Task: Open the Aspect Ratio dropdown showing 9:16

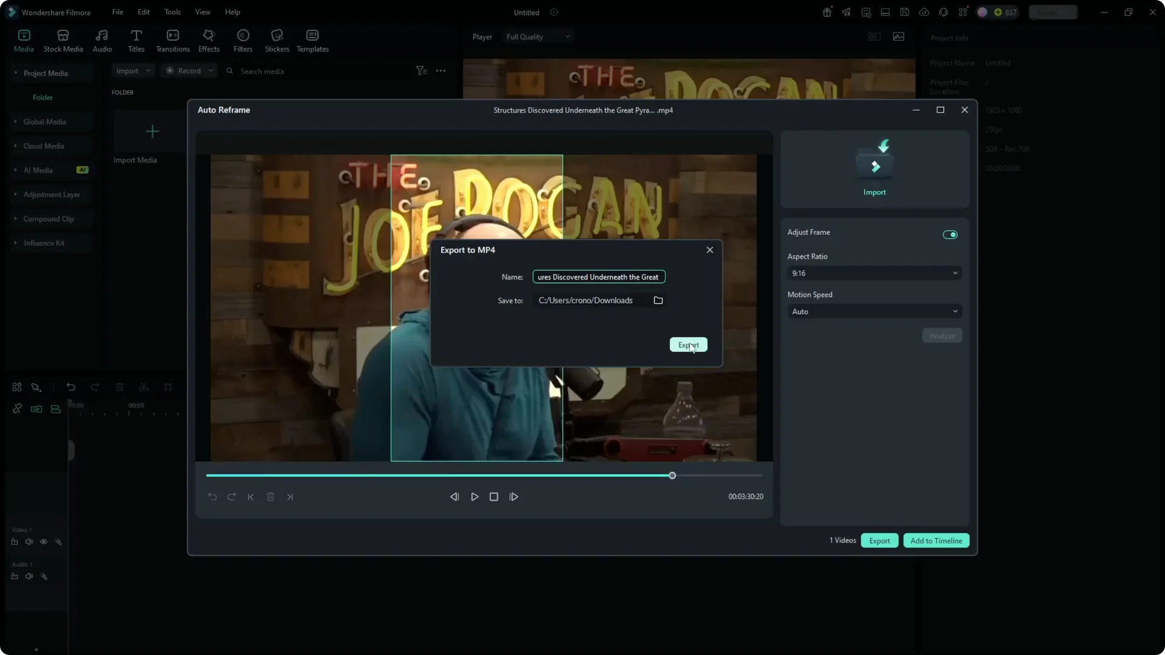Action: pyautogui.click(x=874, y=273)
